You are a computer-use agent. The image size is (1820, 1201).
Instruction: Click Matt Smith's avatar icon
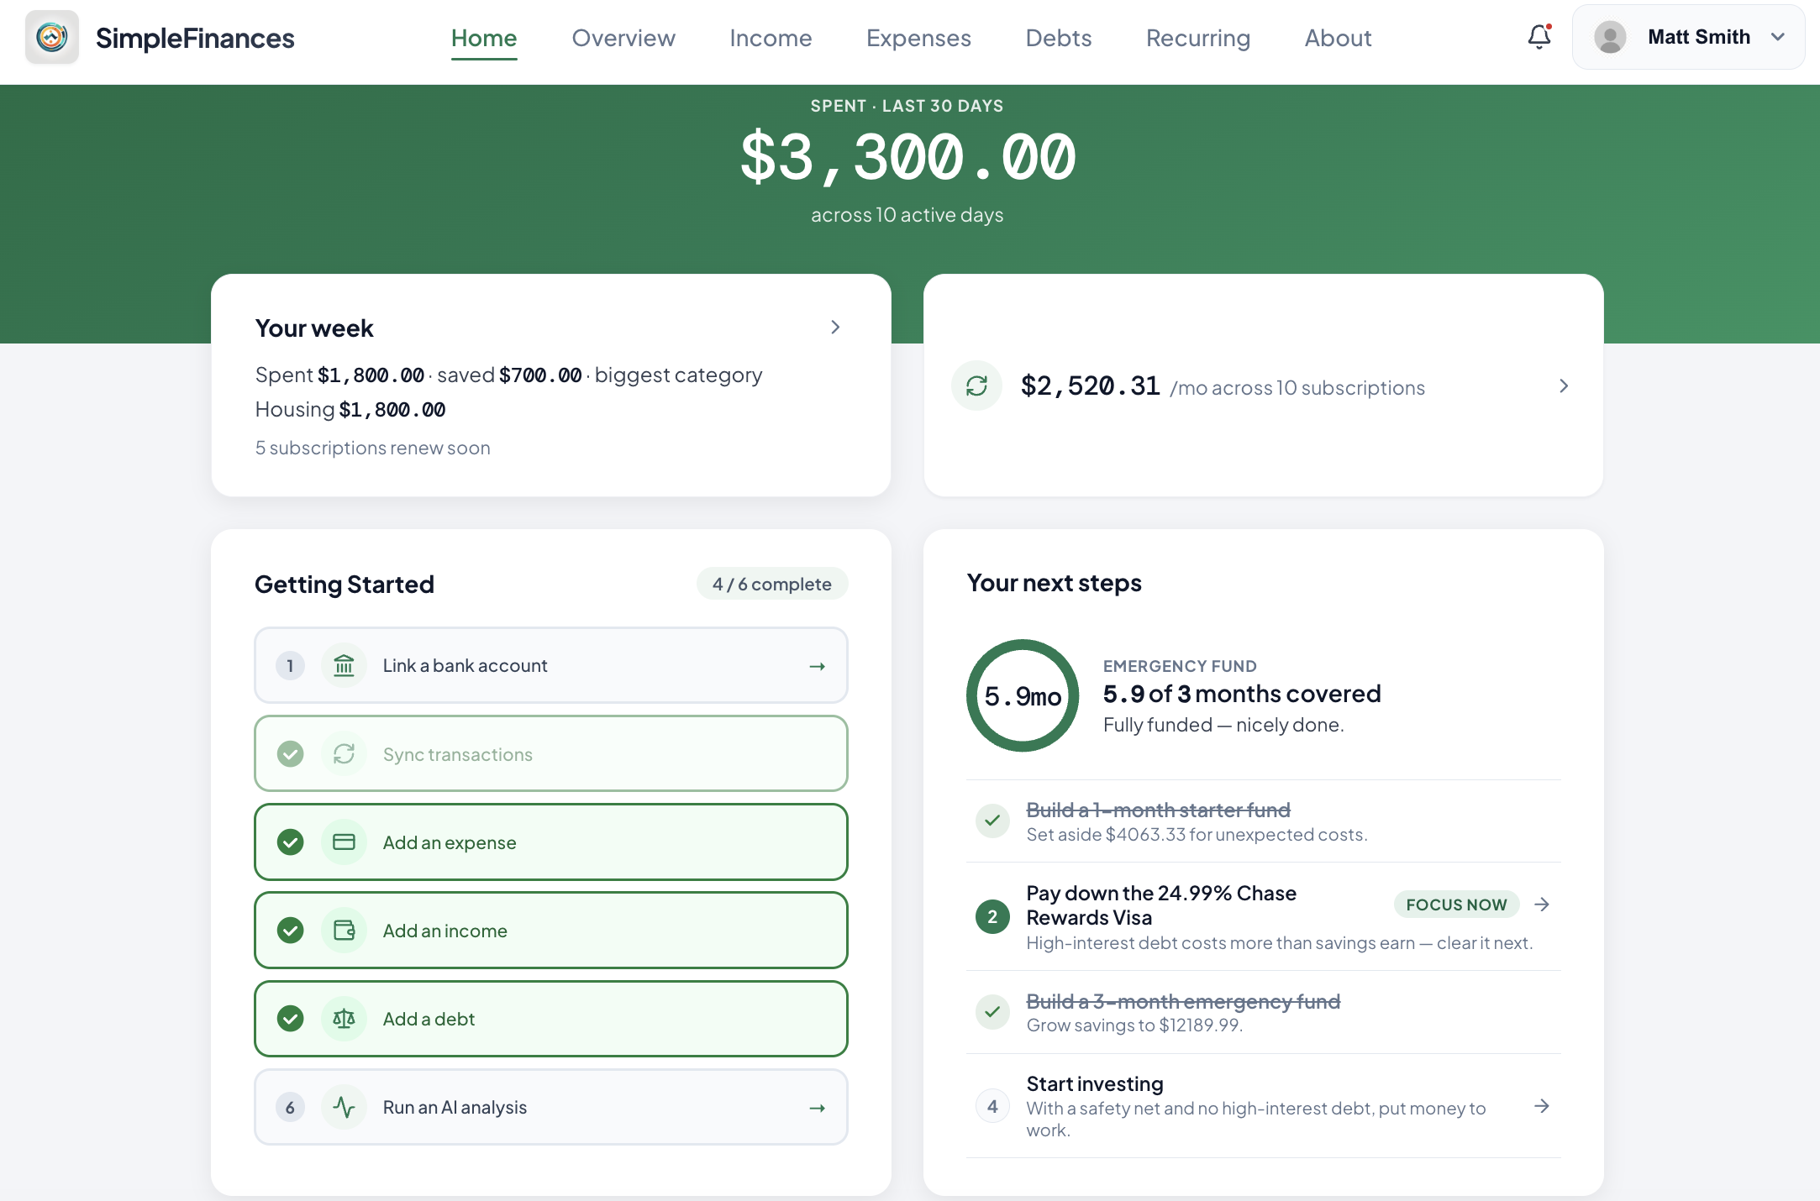(1610, 37)
